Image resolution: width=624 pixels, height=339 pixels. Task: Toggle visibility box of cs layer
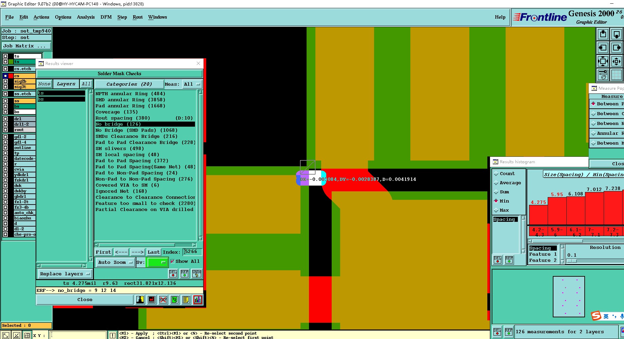coord(5,76)
